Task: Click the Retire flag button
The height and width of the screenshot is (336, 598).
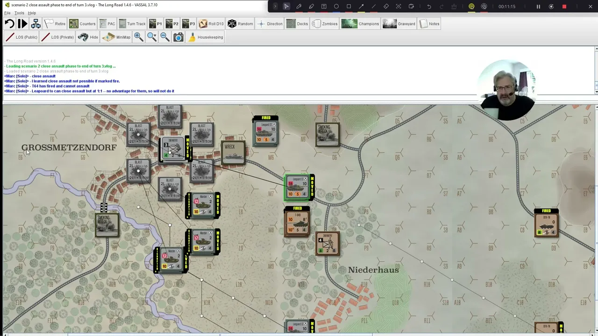Action: coord(55,24)
